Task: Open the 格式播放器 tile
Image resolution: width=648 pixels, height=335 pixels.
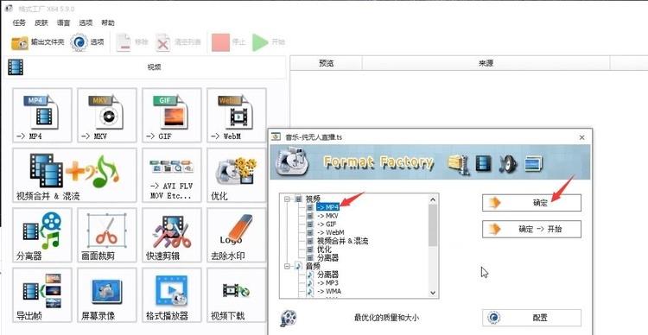Action: tap(172, 295)
